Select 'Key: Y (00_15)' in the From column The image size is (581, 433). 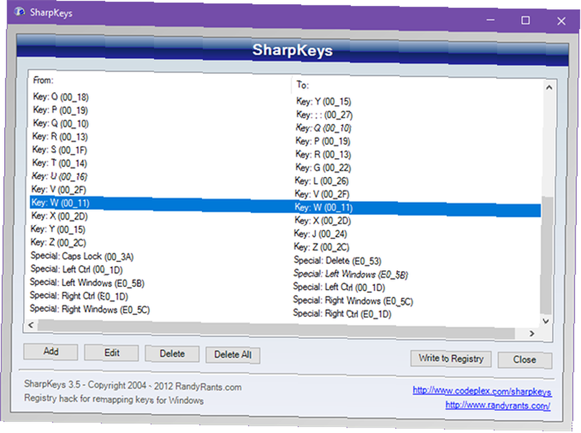pyautogui.click(x=58, y=229)
